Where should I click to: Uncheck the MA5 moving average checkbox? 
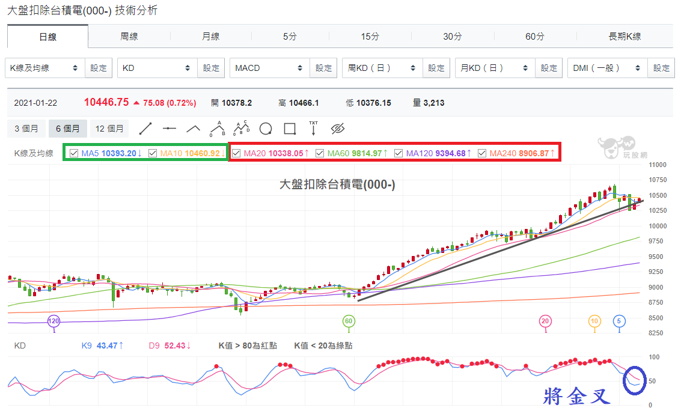tap(74, 153)
